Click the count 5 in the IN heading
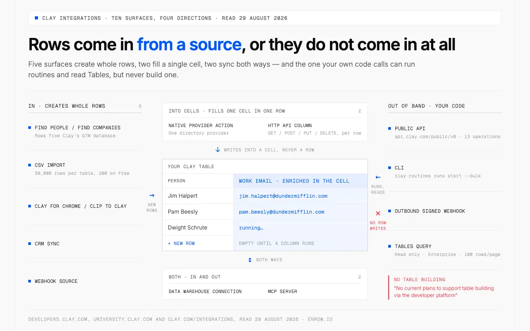 140,106
